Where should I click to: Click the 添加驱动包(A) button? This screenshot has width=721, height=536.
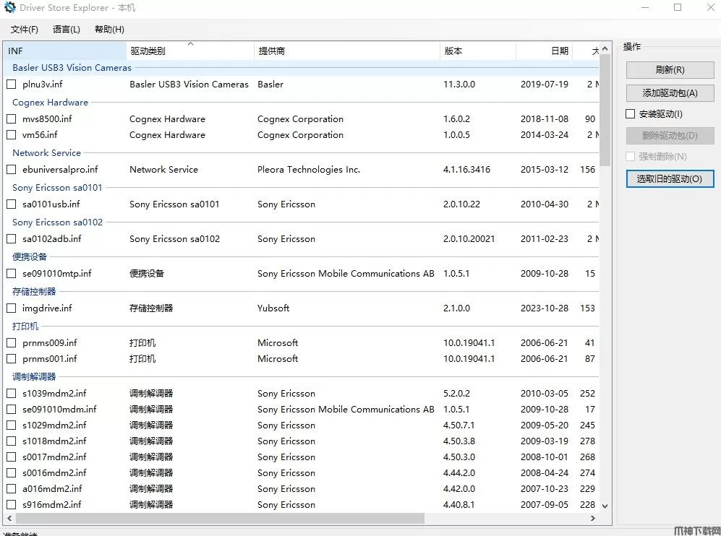pyautogui.click(x=670, y=92)
